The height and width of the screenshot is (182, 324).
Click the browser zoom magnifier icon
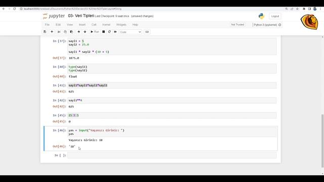287,9
